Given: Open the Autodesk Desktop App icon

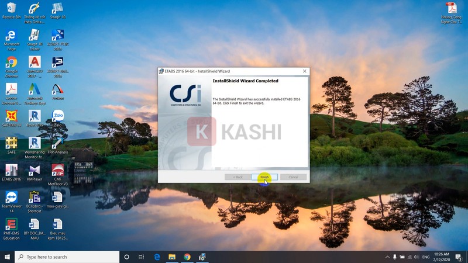Looking at the screenshot, I should 35,89.
